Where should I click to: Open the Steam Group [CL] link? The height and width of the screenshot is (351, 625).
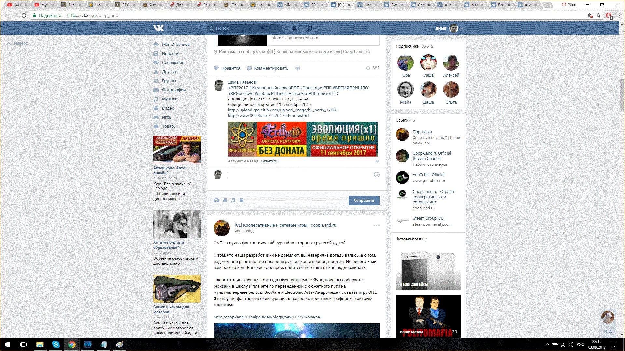(428, 218)
